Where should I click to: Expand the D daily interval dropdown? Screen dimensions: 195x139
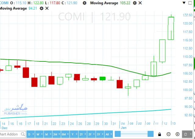pos(31,134)
